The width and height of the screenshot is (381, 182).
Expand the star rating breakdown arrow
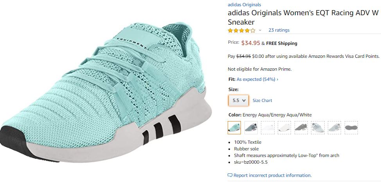coord(260,30)
